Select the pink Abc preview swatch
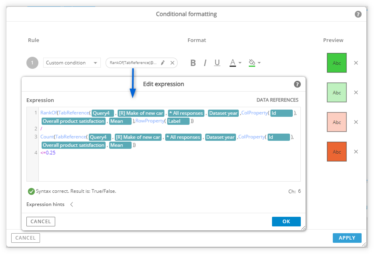 coord(336,122)
